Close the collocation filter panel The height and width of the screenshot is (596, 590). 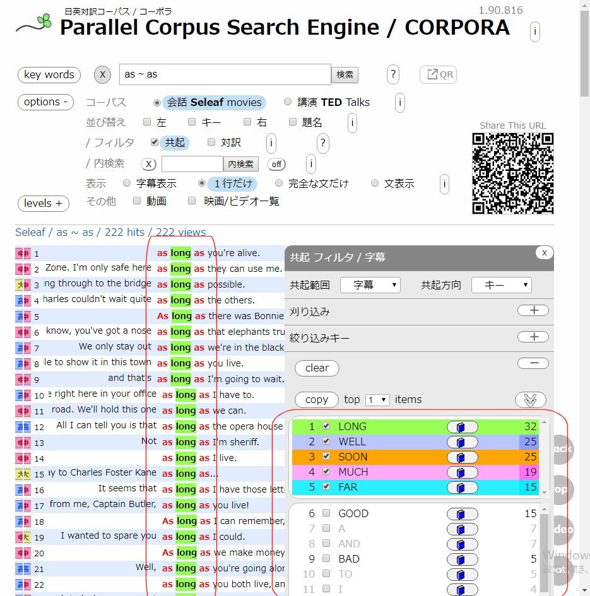[x=544, y=253]
